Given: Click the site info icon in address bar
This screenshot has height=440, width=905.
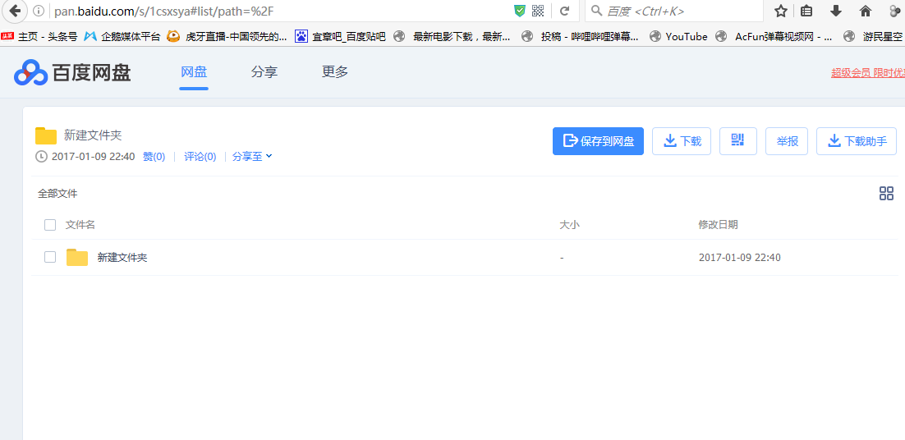Looking at the screenshot, I should 39,11.
